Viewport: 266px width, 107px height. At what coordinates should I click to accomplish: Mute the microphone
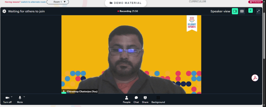pyautogui.click(x=20, y=100)
